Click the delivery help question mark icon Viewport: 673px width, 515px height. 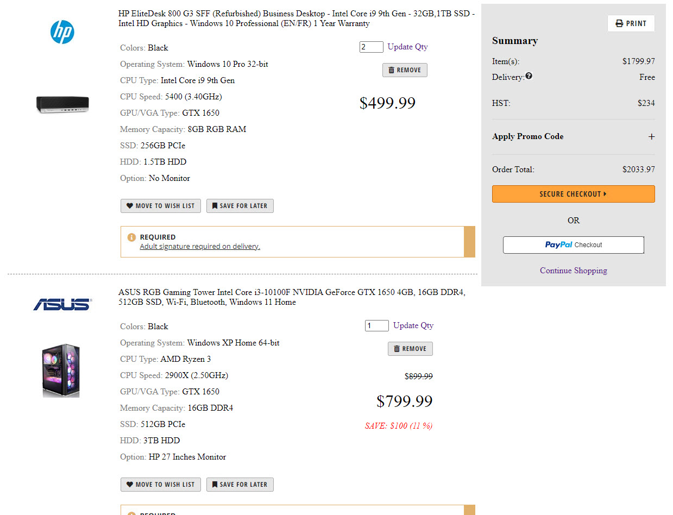coord(529,77)
